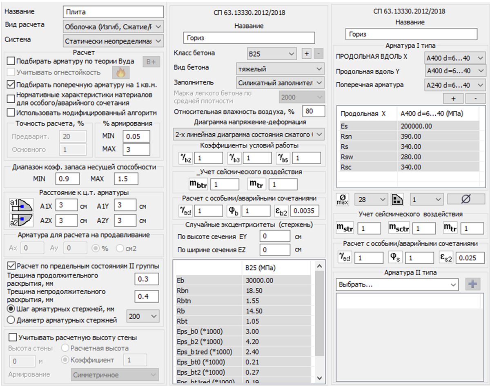
Task: Click short-term crack width field 0.4
Action: point(147,296)
